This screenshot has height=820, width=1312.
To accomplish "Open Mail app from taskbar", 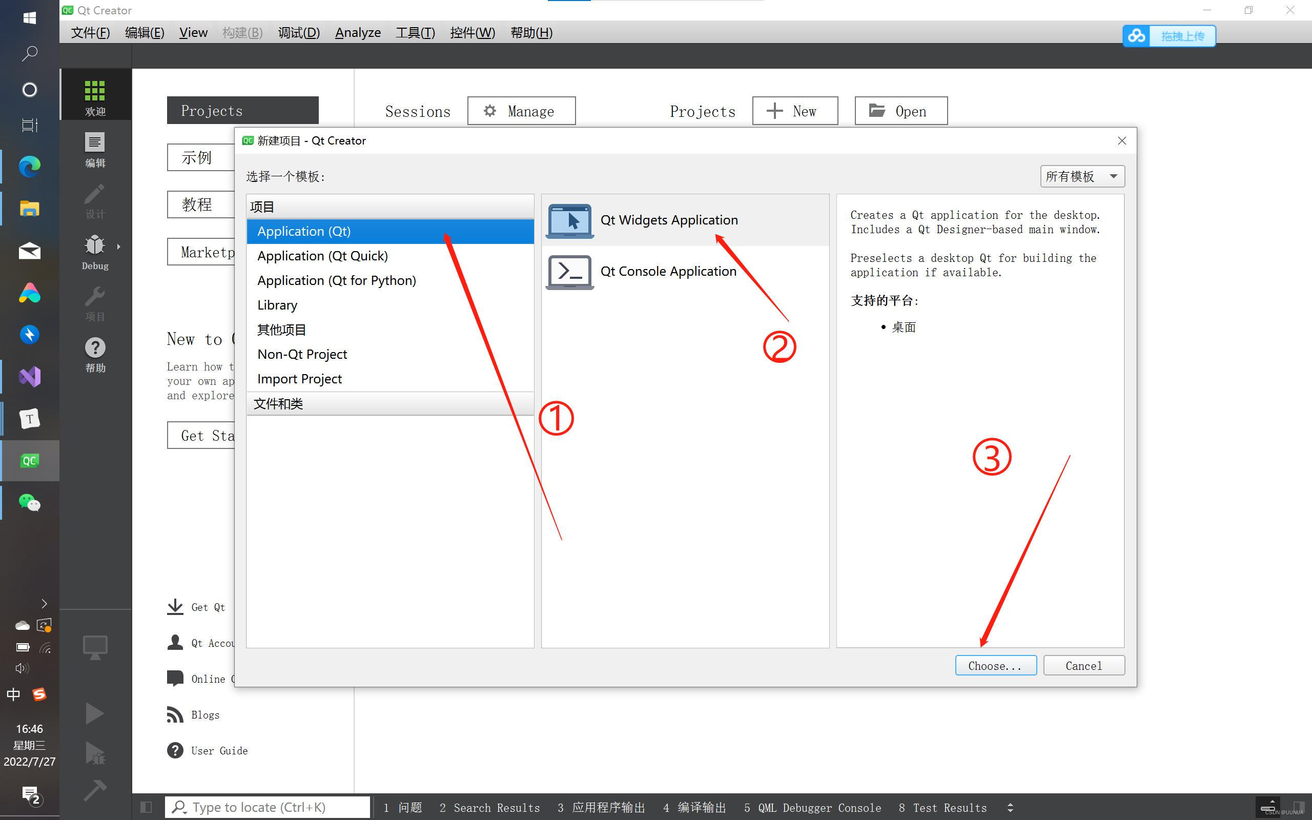I will pyautogui.click(x=29, y=251).
